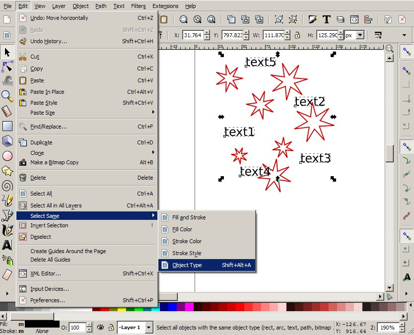
Task: Choose Object Type from the Select Same submenu
Action: point(188,265)
